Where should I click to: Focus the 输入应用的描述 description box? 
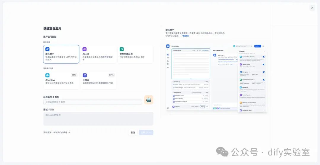click(98, 119)
